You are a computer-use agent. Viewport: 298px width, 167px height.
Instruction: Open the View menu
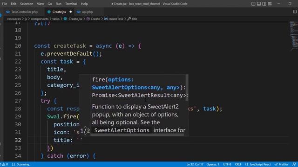pos(41,4)
